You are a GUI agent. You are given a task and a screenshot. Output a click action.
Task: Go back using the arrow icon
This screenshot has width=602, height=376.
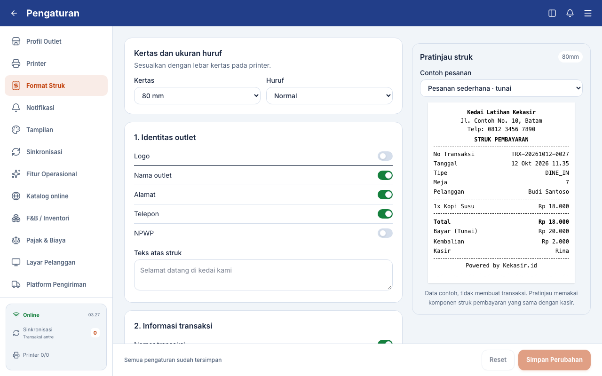point(14,13)
